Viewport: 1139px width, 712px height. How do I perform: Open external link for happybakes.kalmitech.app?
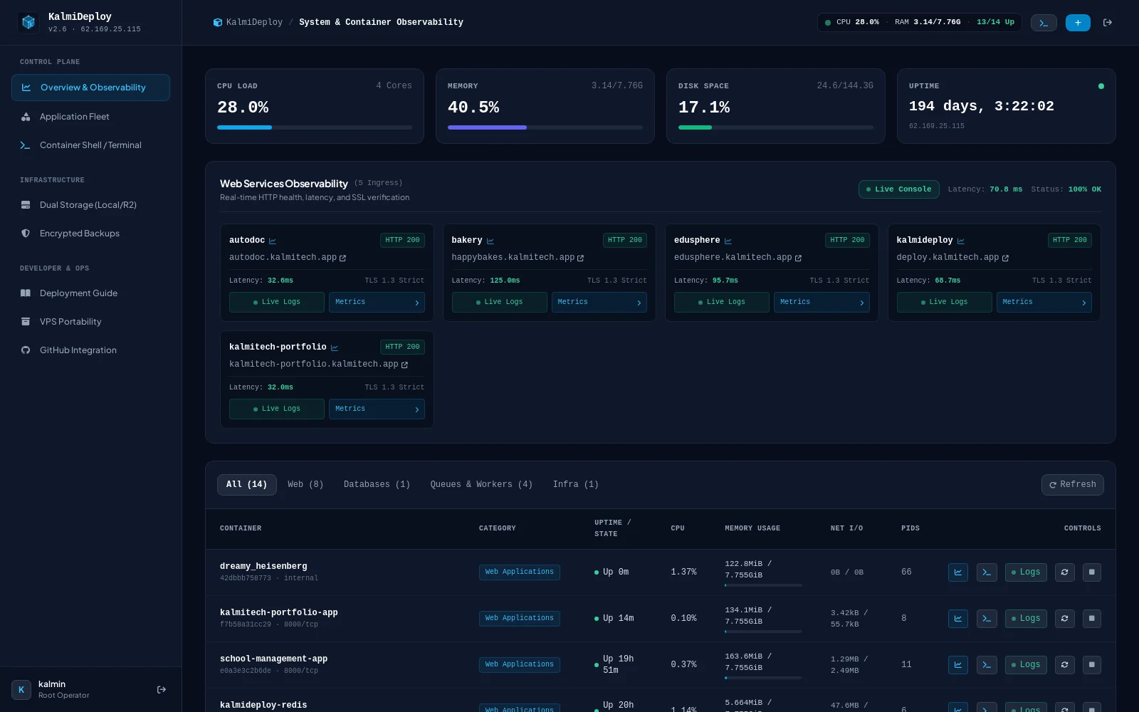tap(580, 258)
